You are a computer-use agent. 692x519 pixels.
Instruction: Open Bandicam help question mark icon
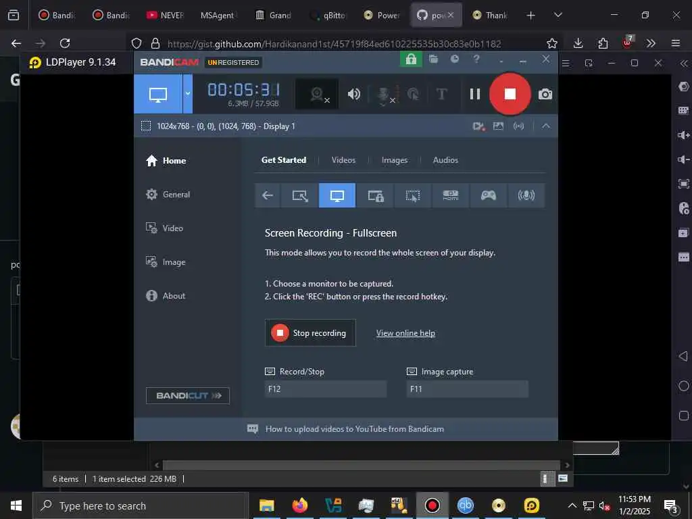coord(476,59)
